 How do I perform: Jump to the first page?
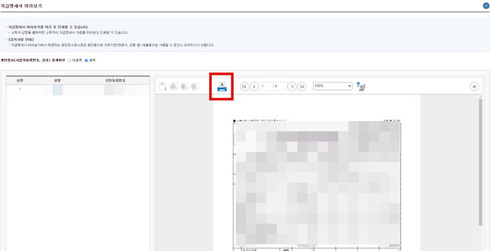(x=245, y=86)
